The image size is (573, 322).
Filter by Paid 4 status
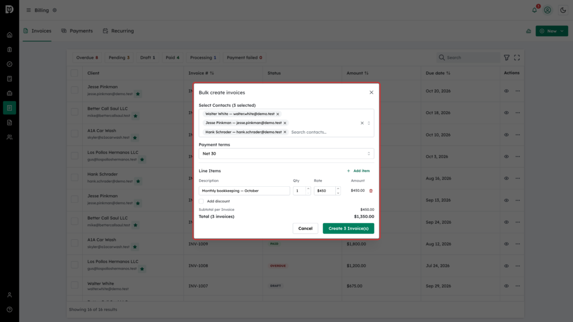(172, 58)
